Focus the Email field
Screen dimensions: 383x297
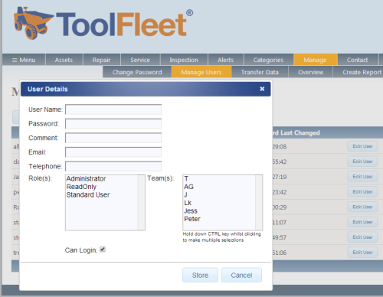click(x=113, y=152)
